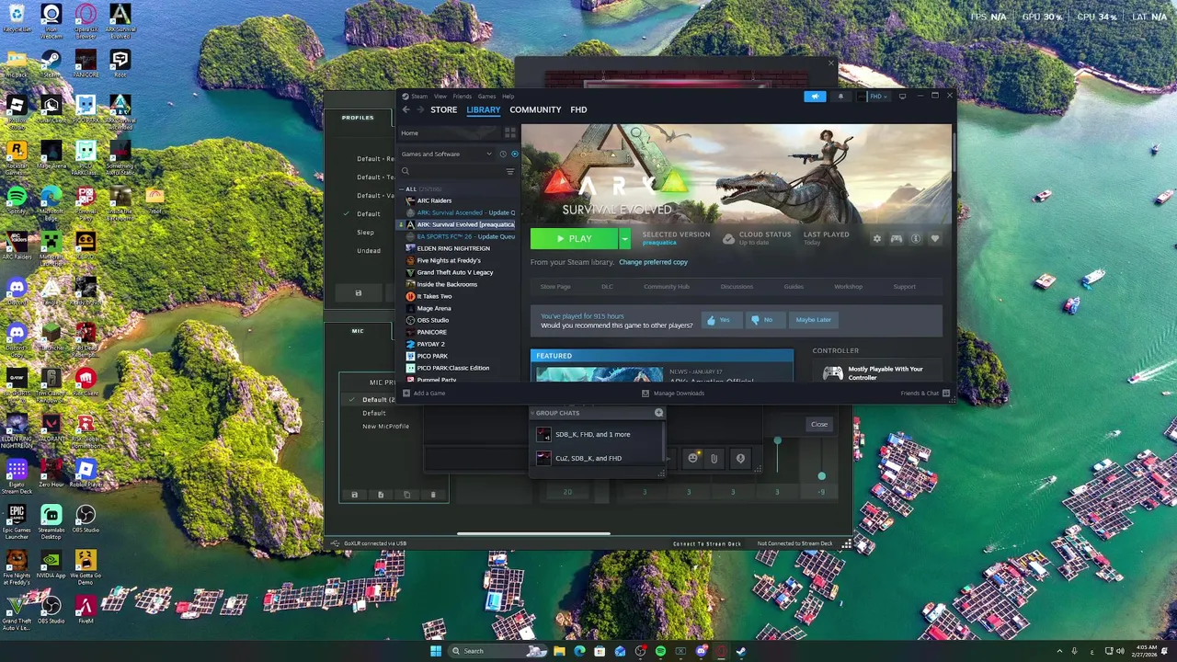
Task: Open Games and Software filter dropdown
Action: click(446, 154)
